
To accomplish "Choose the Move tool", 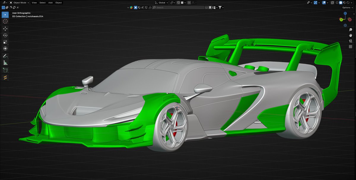I will click(5, 29).
